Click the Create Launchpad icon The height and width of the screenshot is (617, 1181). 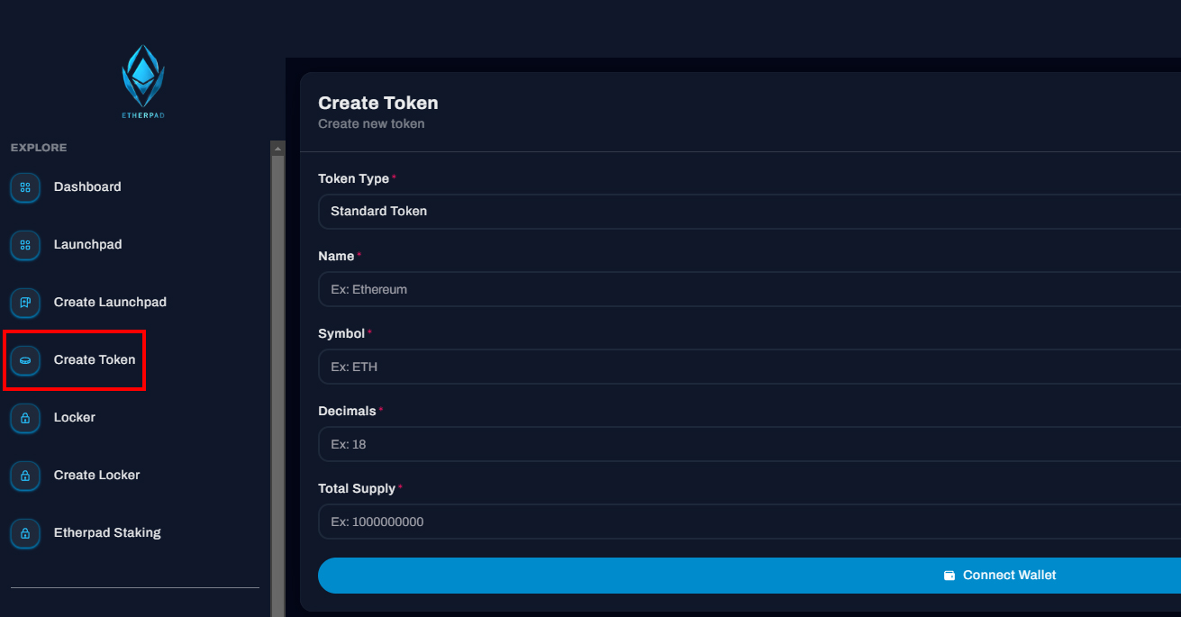tap(25, 303)
